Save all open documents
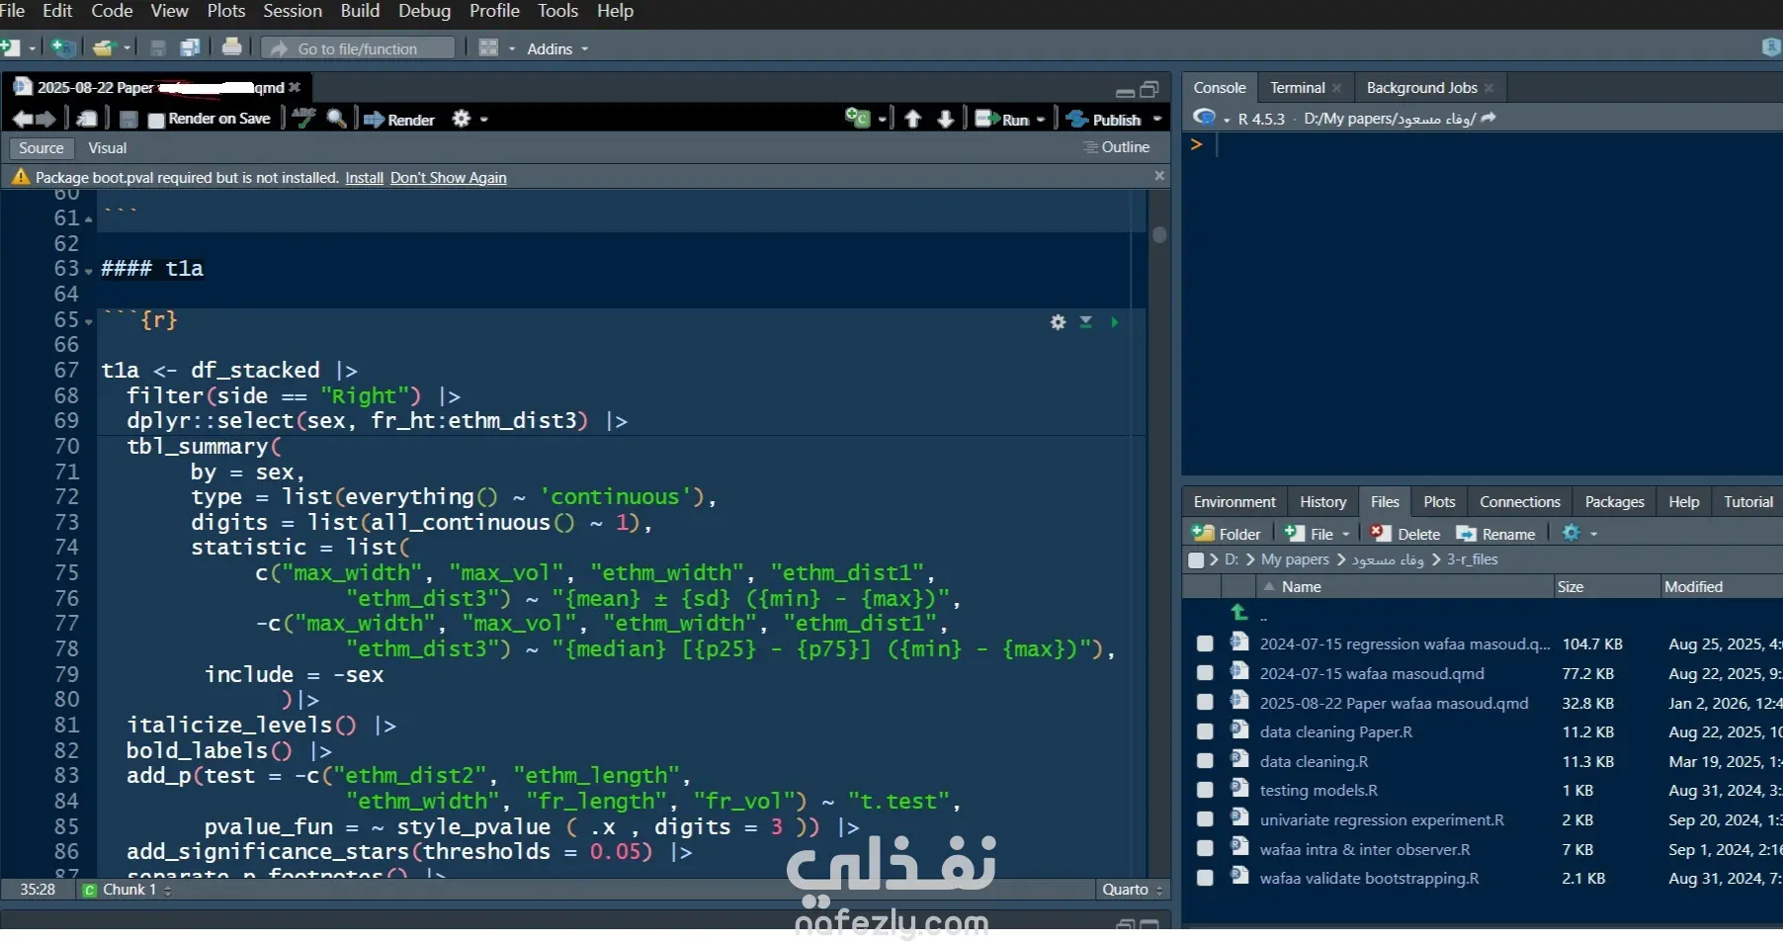Screen dimensions: 1783x943 [190, 47]
